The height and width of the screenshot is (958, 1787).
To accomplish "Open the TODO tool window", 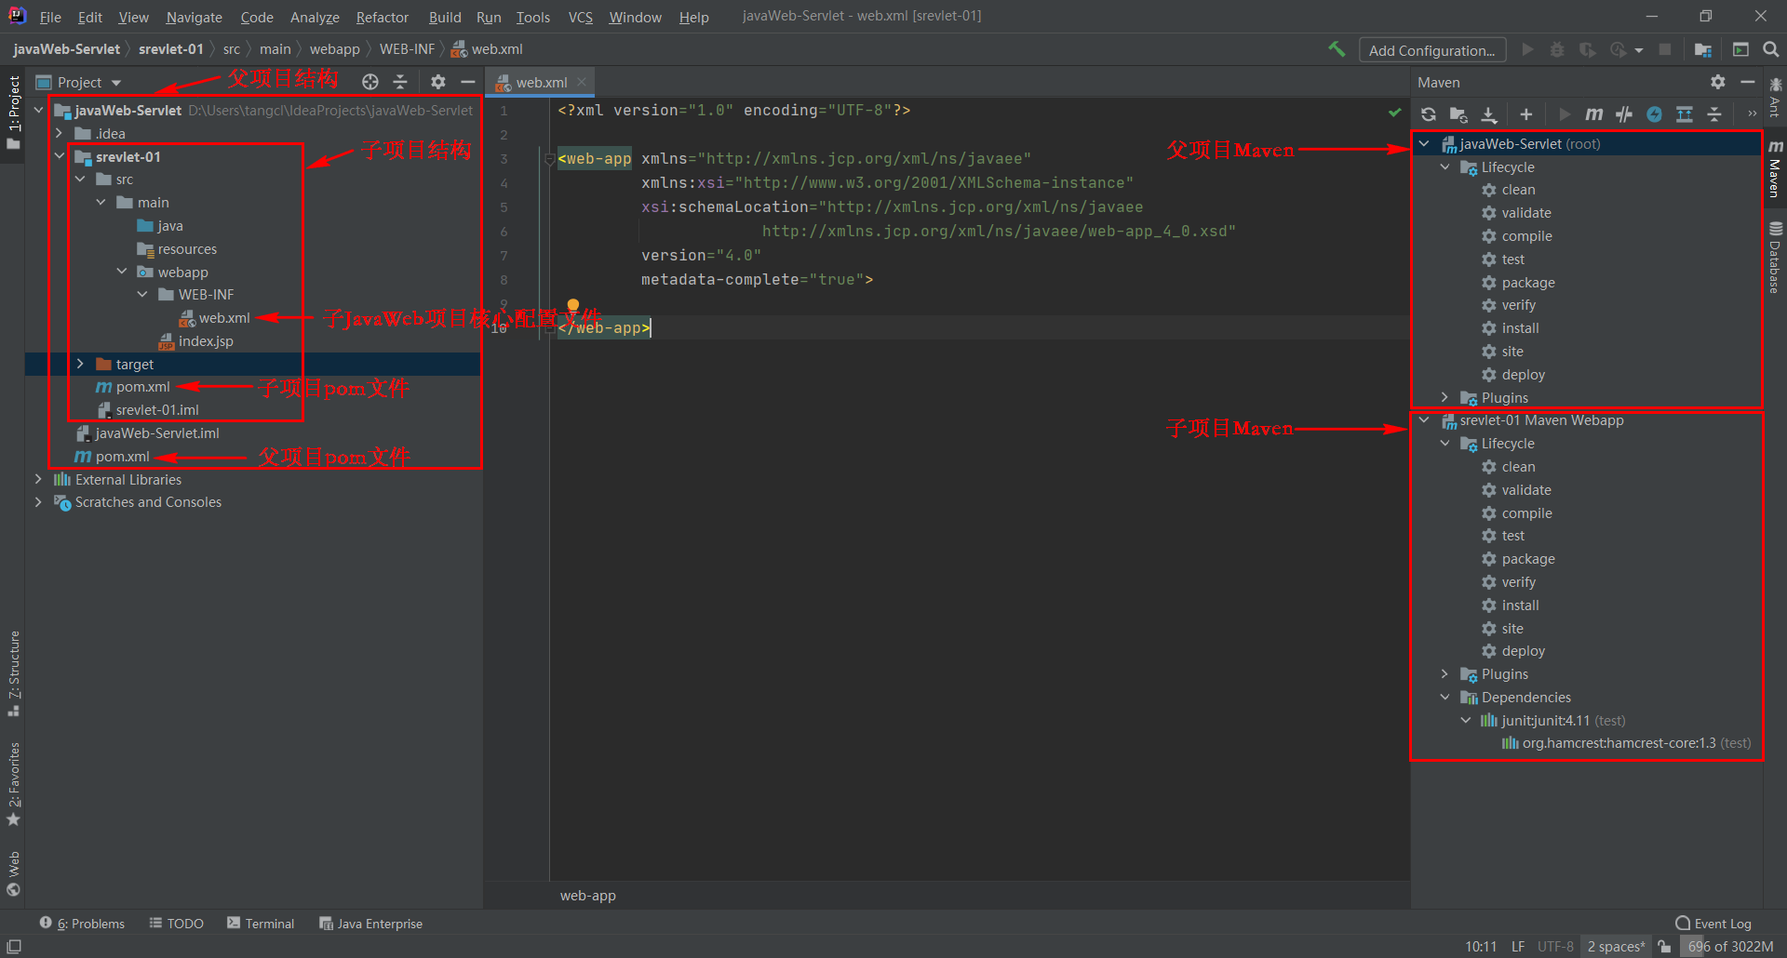I will [176, 924].
